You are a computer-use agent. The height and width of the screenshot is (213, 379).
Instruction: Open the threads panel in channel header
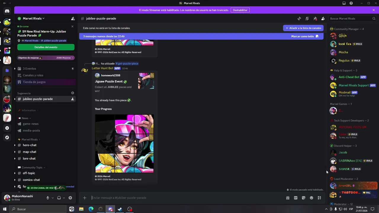click(x=299, y=19)
